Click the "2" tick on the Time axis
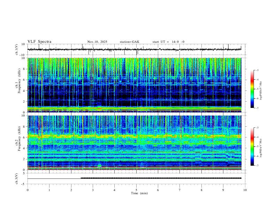 pos(71,190)
